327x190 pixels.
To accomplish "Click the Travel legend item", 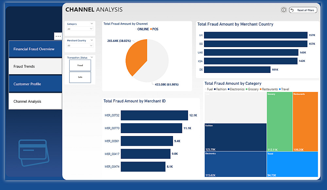I will tap(284, 89).
